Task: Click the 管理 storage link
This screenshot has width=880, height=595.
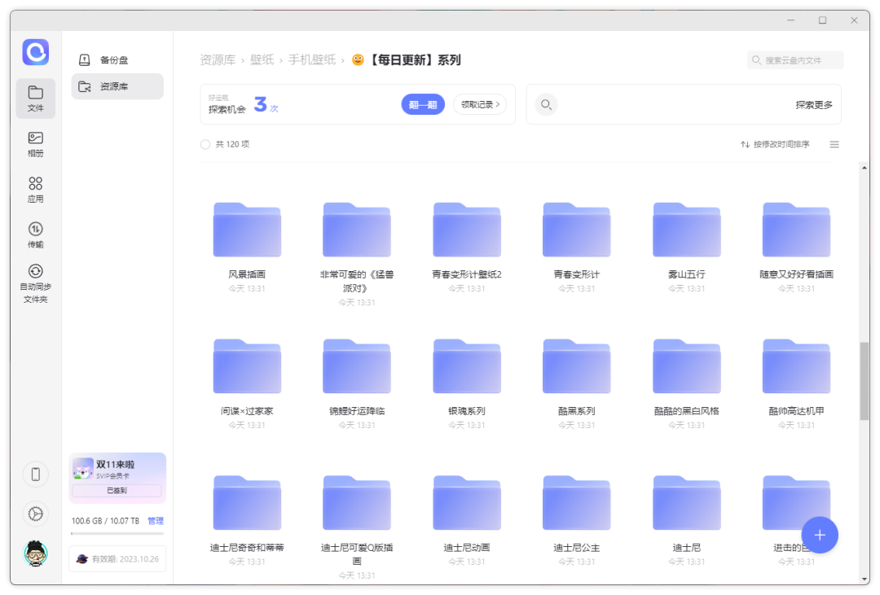Action: [x=156, y=521]
